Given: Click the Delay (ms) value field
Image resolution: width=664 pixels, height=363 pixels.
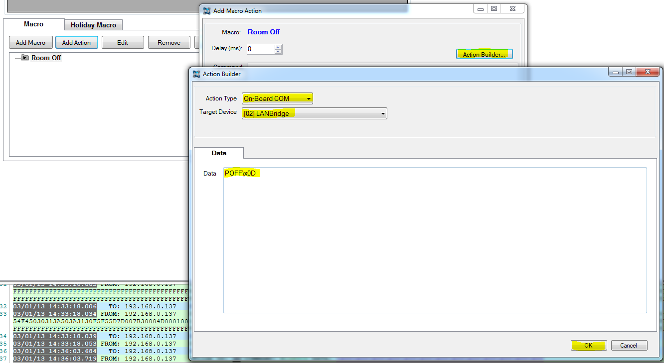Looking at the screenshot, I should (x=259, y=49).
